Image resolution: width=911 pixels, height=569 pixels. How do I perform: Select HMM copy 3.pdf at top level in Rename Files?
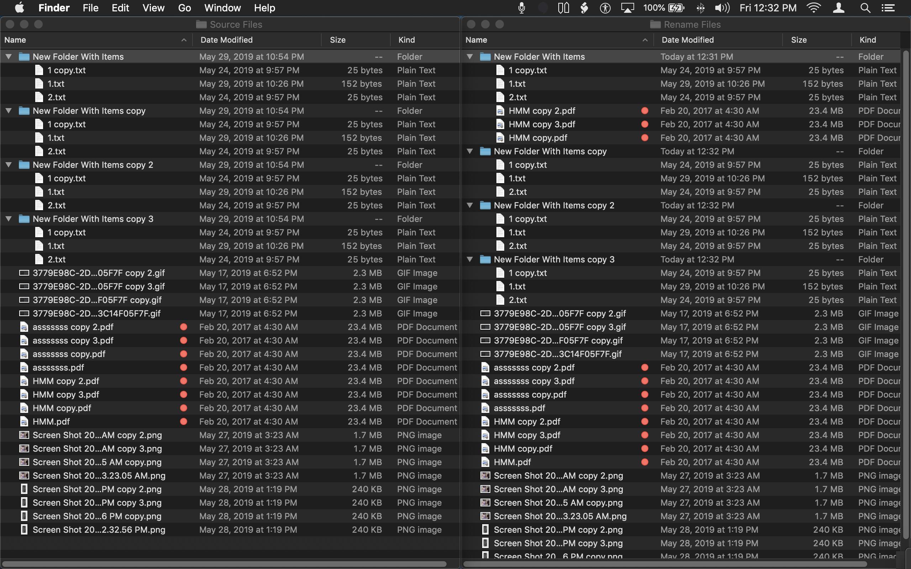pos(681,435)
